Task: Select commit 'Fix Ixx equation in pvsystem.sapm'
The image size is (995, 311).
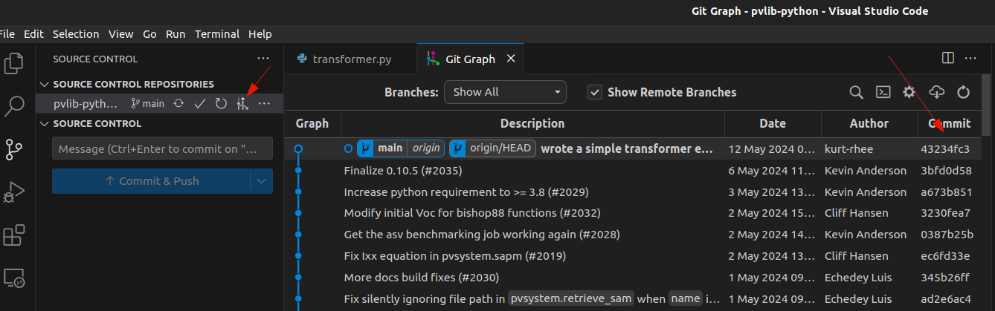Action: 455,256
